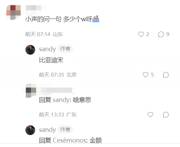The image size is (180, 147).
Task: Select the comment text 小声的问一句
Action: tap(43, 19)
